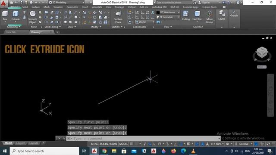Open the Layers panel button
The height and width of the screenshot is (155, 276).
(222, 15)
